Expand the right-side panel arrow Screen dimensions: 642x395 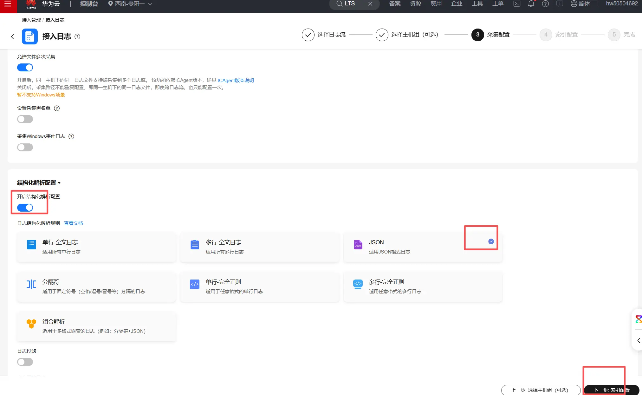coord(638,340)
